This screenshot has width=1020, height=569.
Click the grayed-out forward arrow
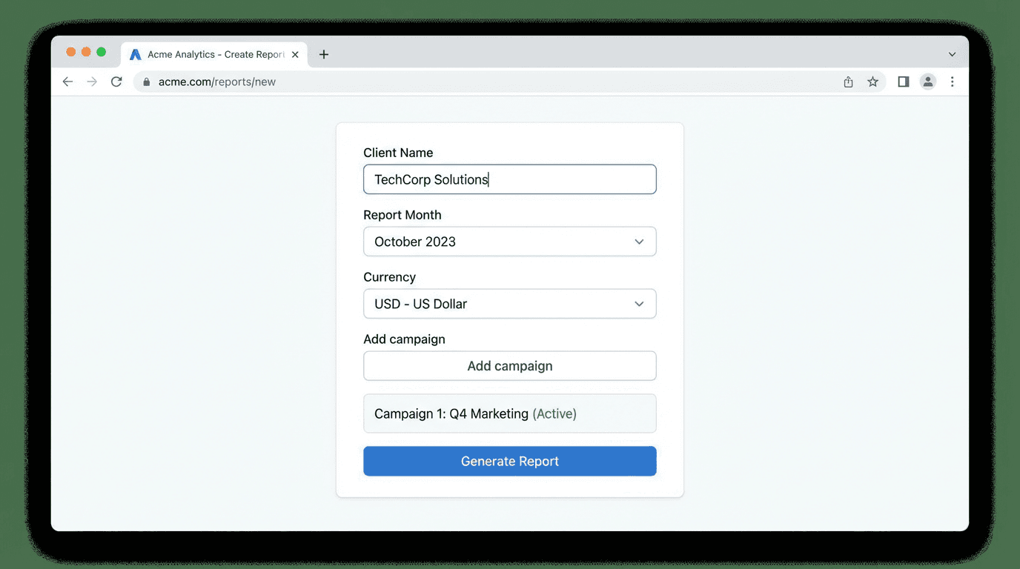click(92, 81)
